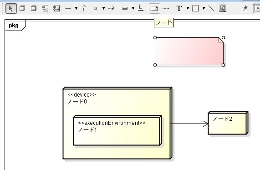This screenshot has height=170, width=260.
Task: Select the arrow selection tool
Action: pyautogui.click(x=11, y=8)
